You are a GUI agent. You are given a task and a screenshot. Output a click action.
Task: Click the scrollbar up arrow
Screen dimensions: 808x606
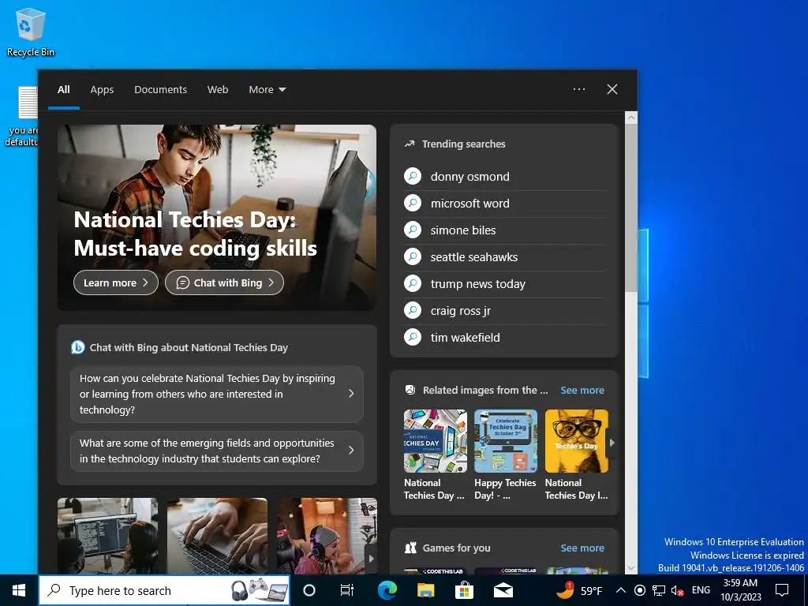coord(630,118)
